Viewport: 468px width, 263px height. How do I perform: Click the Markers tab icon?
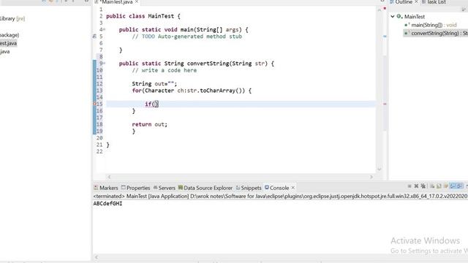[96, 188]
